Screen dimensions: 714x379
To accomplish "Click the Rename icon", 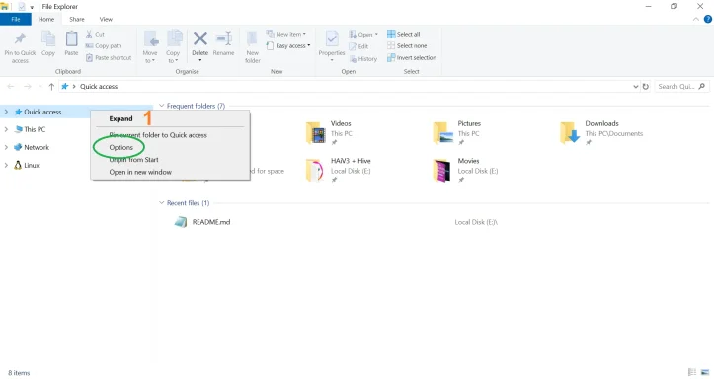I will [223, 38].
